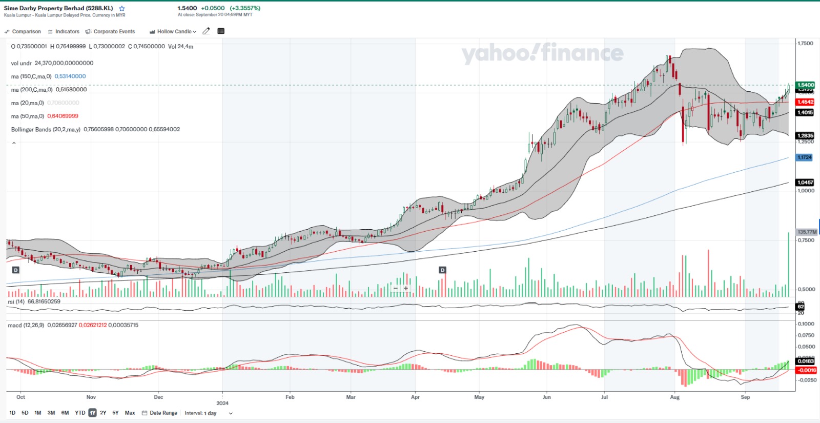Open the Comparison tool
The width and height of the screenshot is (820, 423).
click(23, 31)
